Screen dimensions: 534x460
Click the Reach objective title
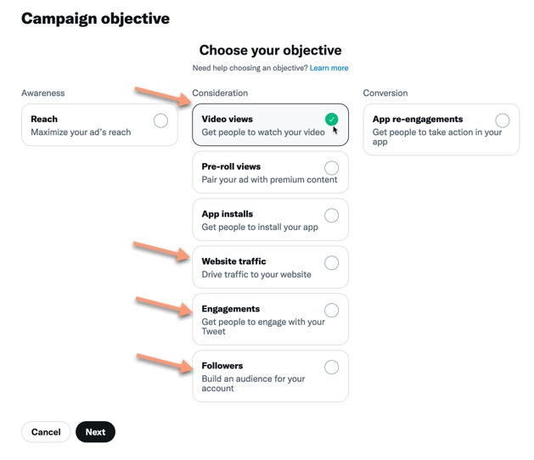44,119
